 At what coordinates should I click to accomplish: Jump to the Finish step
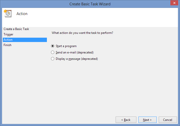8,45
